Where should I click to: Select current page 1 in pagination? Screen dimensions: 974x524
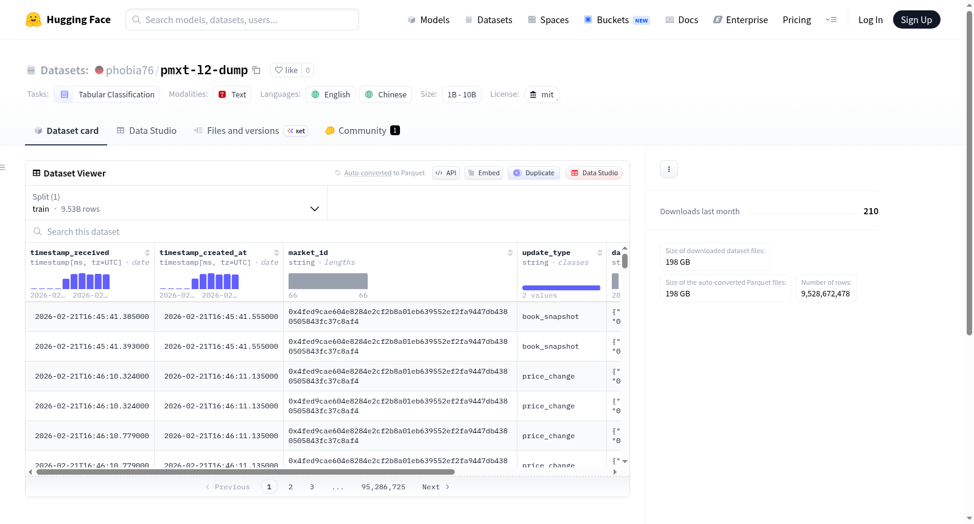pos(269,487)
